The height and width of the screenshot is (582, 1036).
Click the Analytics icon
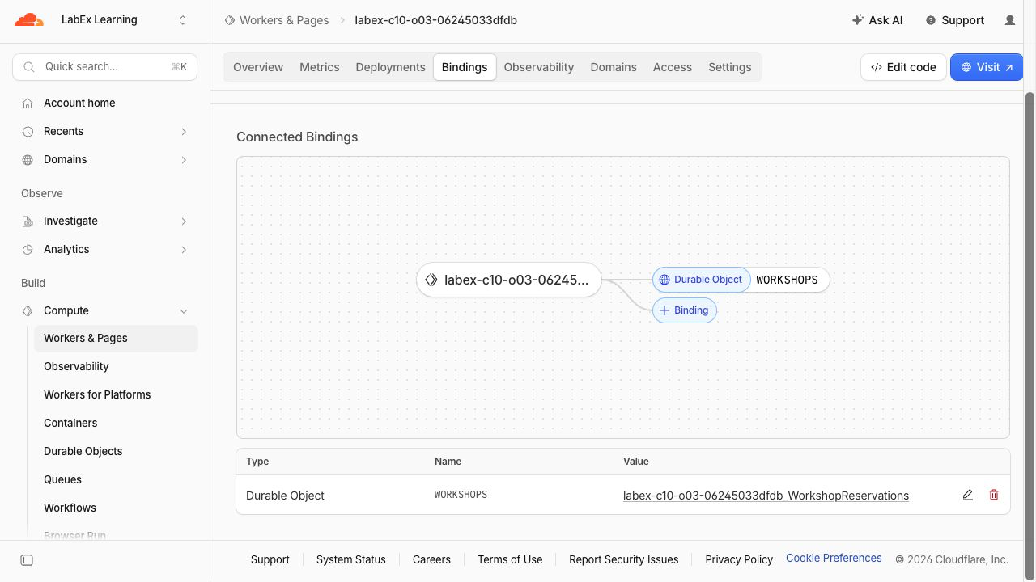coord(28,250)
